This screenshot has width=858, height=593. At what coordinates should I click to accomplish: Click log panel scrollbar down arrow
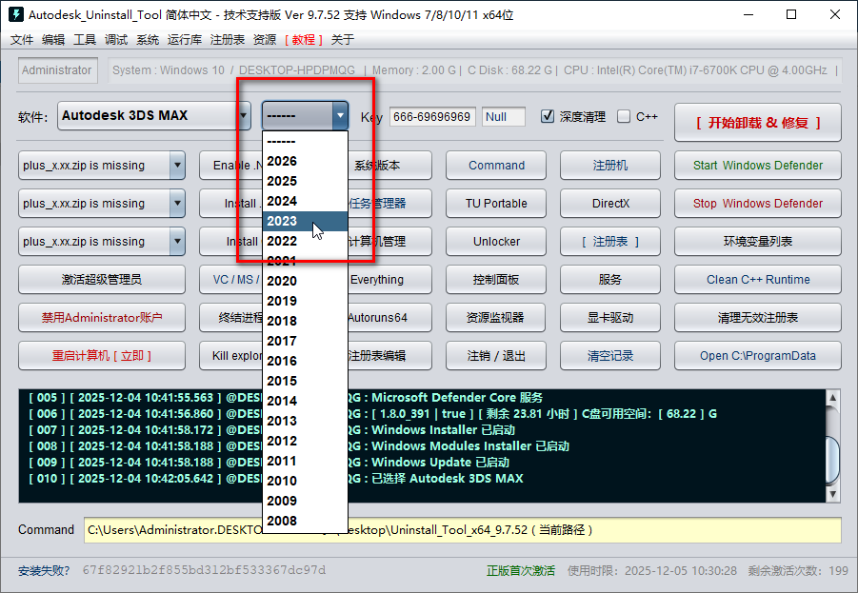(832, 495)
